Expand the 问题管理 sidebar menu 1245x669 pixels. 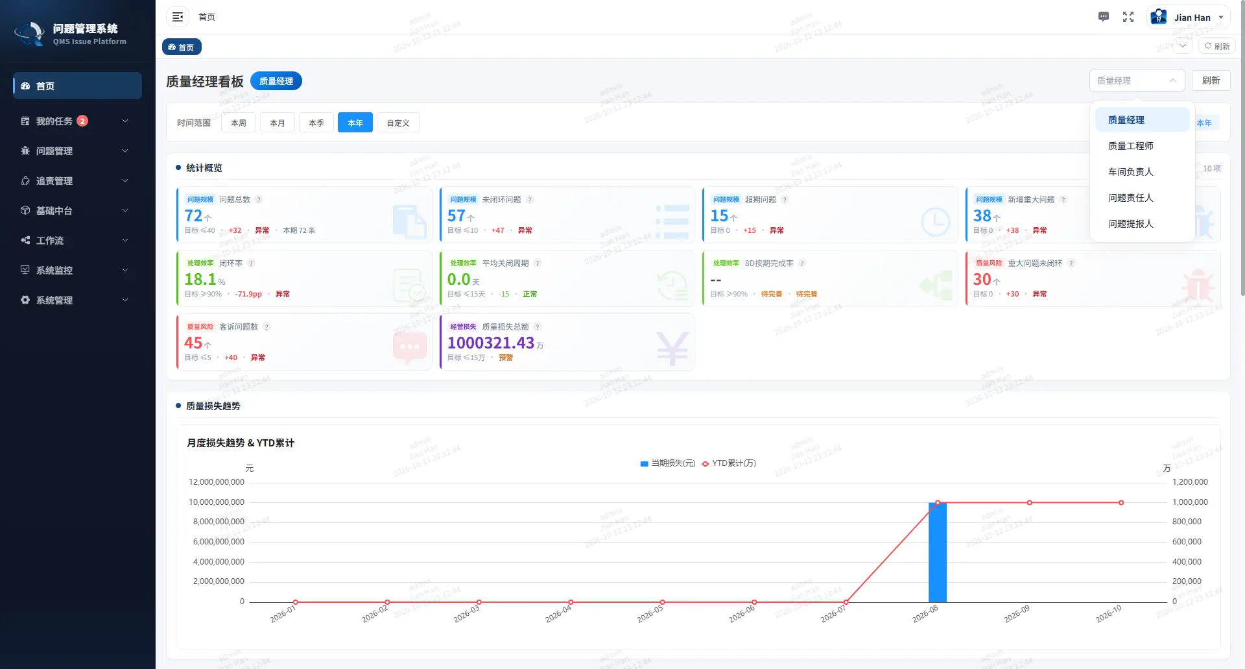pos(77,151)
